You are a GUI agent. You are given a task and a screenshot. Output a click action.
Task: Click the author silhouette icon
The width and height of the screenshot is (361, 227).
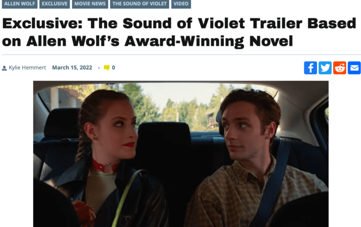click(4, 68)
